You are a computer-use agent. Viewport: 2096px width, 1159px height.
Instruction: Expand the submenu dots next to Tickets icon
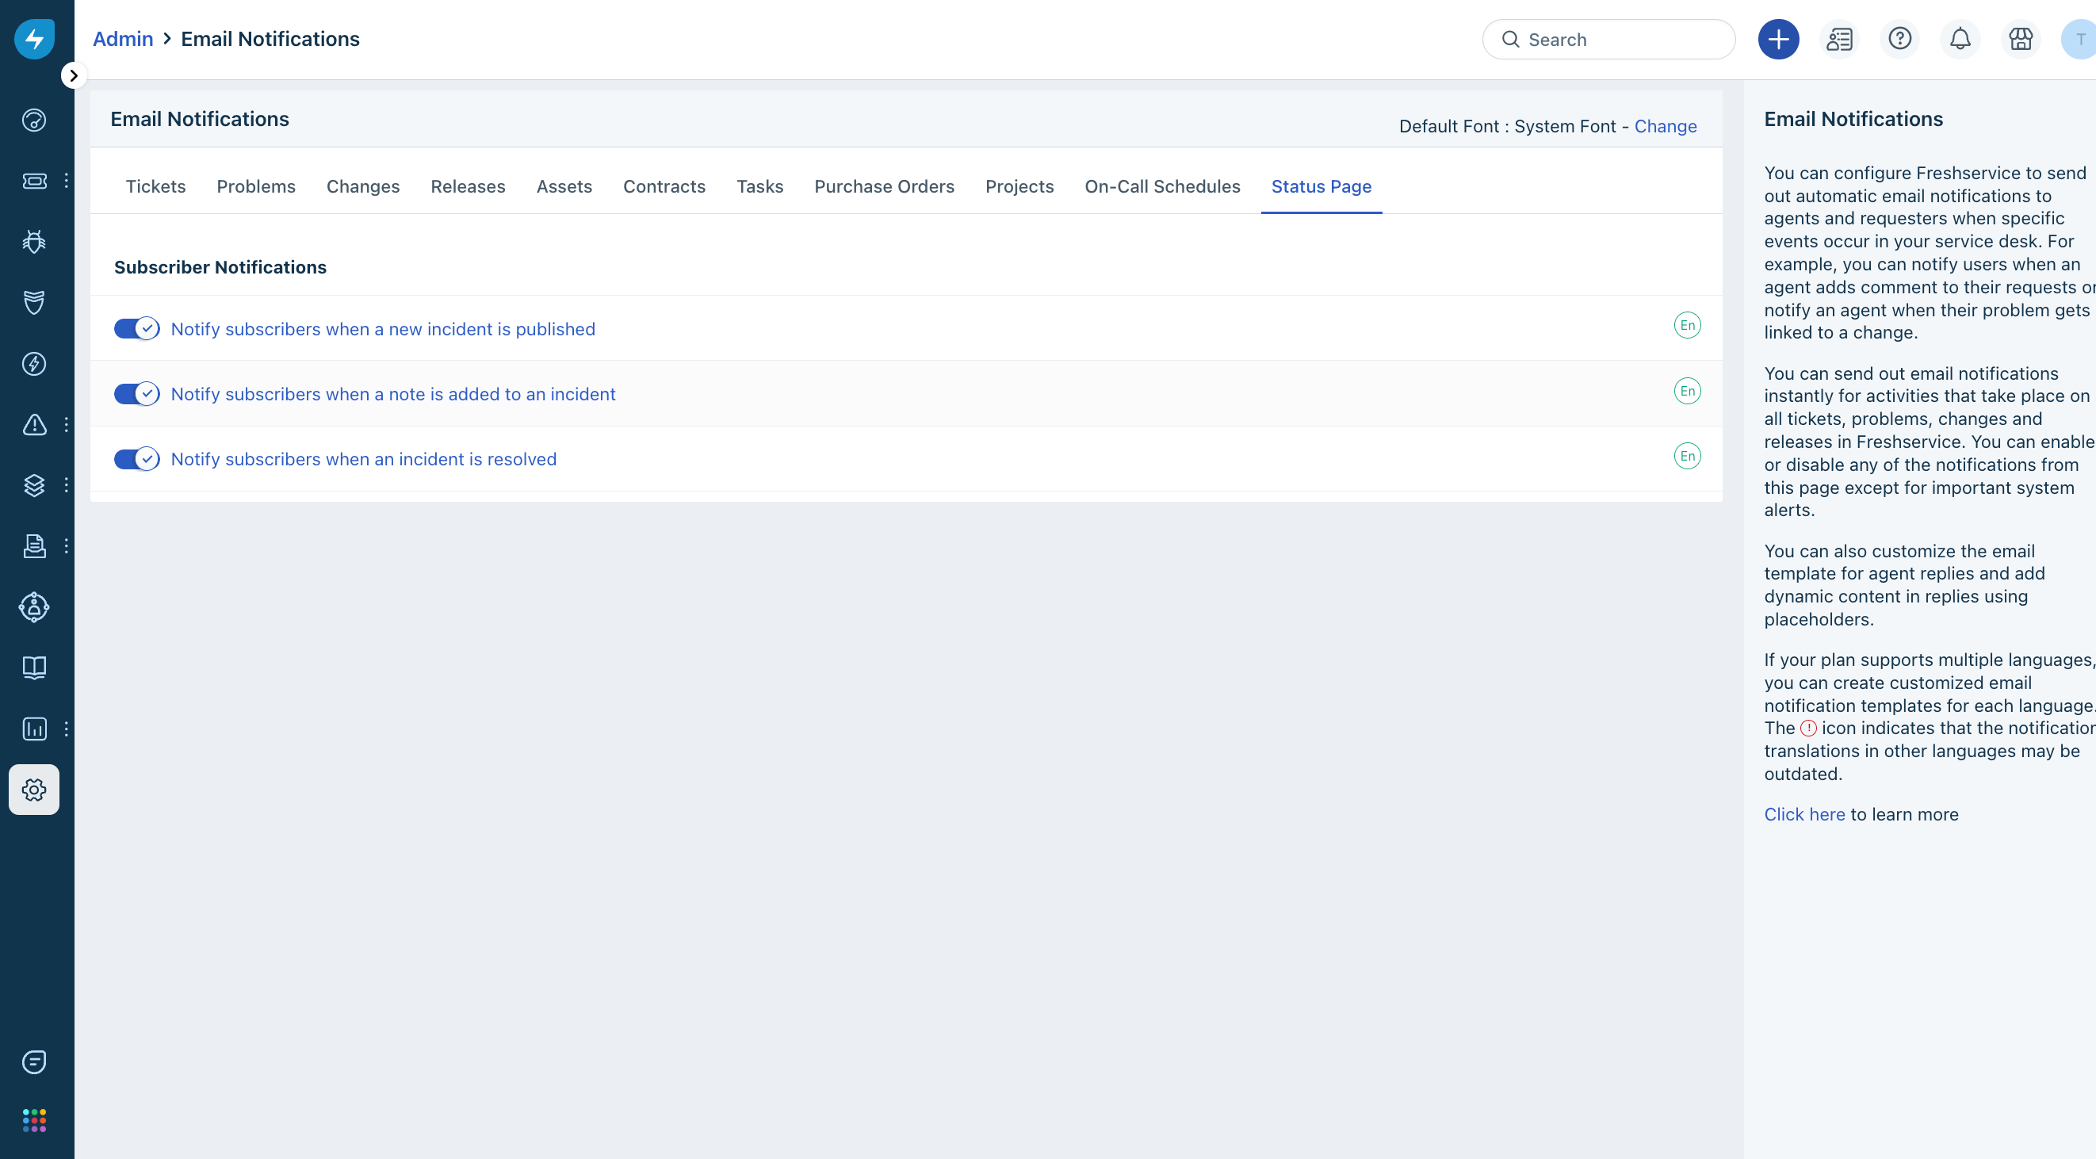(66, 181)
